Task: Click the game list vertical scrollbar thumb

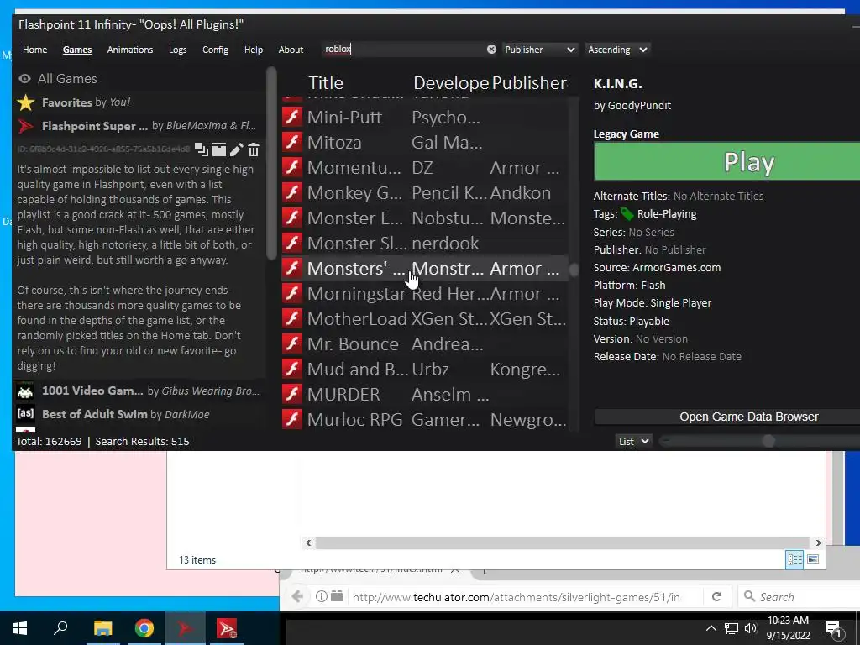Action: [x=574, y=270]
